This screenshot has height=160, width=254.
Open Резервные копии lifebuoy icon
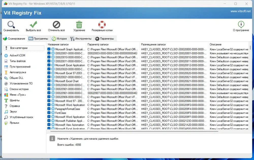pos(102,25)
